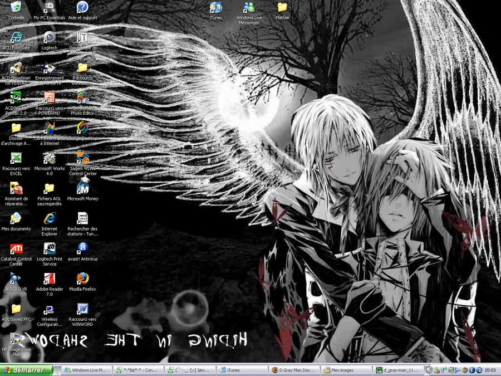
Task: Launch Internet Explorer from desktop
Action: pyautogui.click(x=49, y=224)
